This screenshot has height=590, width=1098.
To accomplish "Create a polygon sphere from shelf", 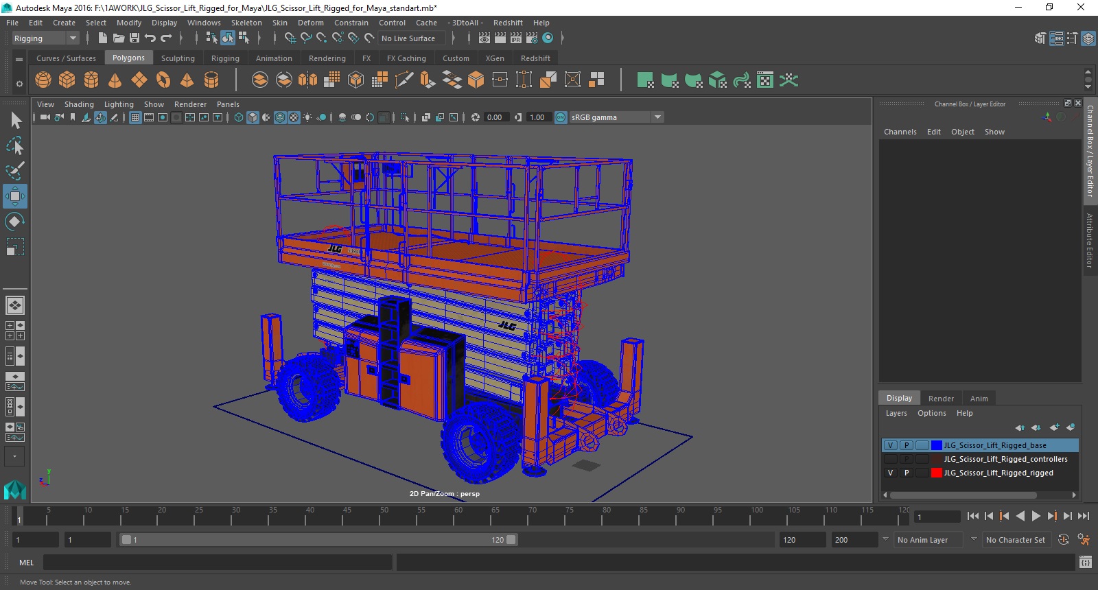I will coord(43,80).
